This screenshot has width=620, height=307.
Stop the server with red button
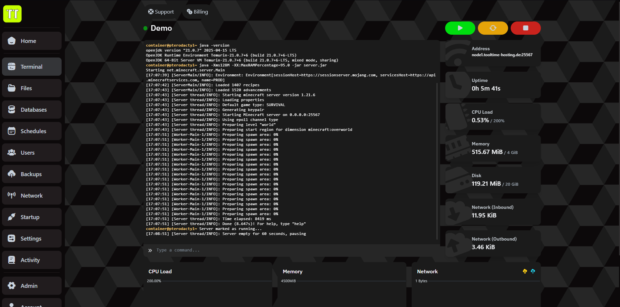tap(526, 28)
